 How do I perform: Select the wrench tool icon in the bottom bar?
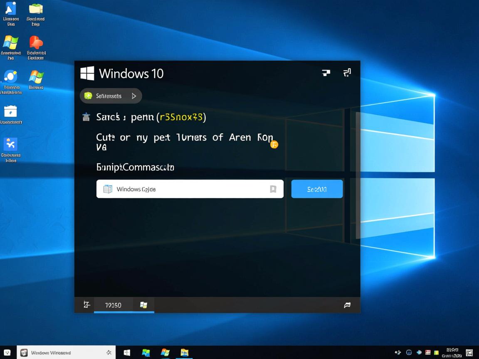(x=86, y=305)
